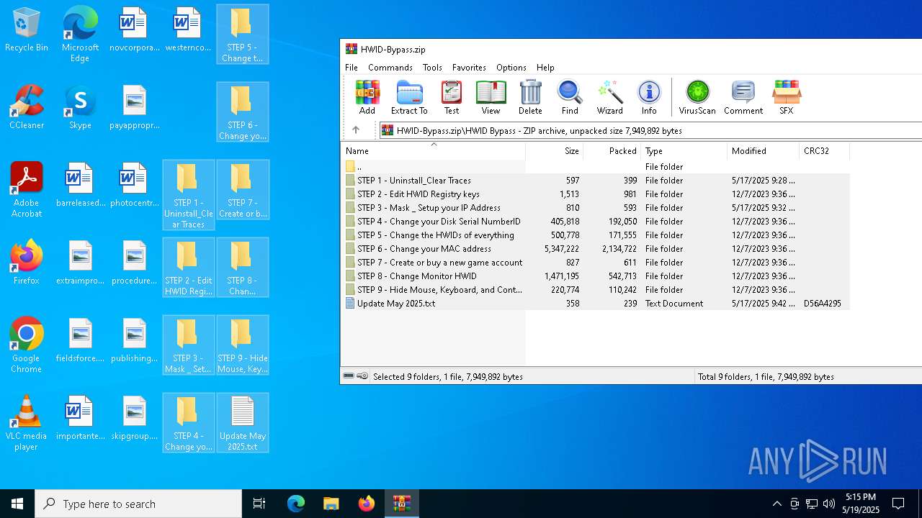Select the Google Chrome desktop icon
Viewport: 922px width, 518px height.
tap(27, 345)
